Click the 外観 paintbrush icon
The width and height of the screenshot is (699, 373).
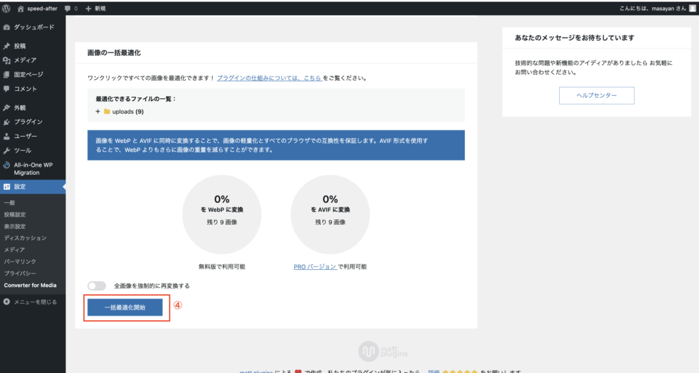(x=6, y=107)
